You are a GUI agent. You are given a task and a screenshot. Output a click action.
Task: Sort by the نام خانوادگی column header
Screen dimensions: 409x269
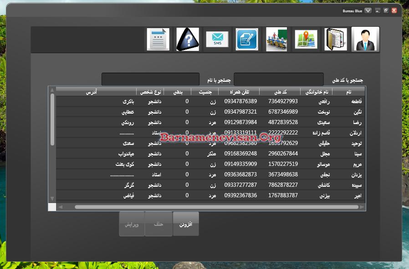(317, 92)
